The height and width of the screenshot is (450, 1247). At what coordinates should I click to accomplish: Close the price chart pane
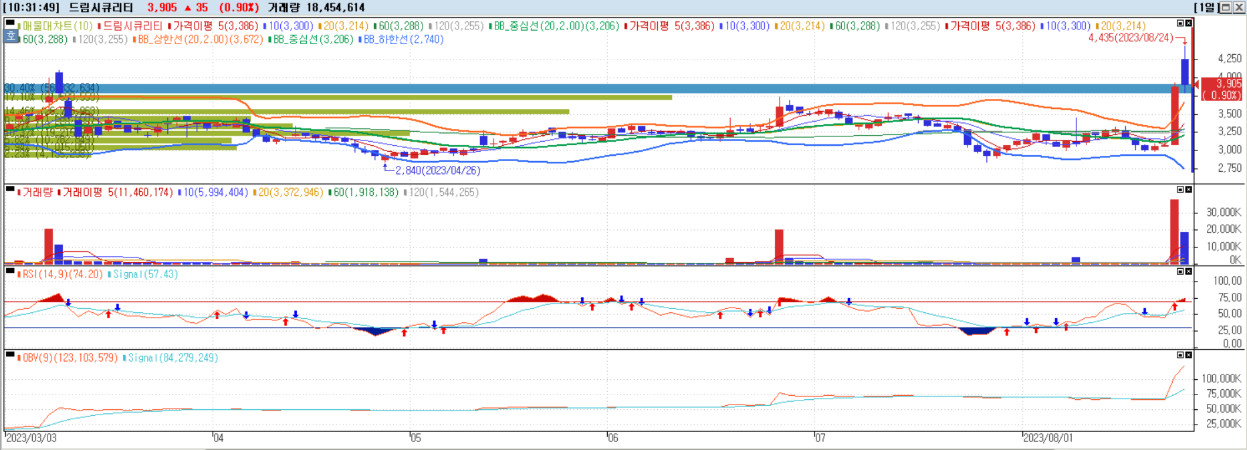coord(1189,23)
